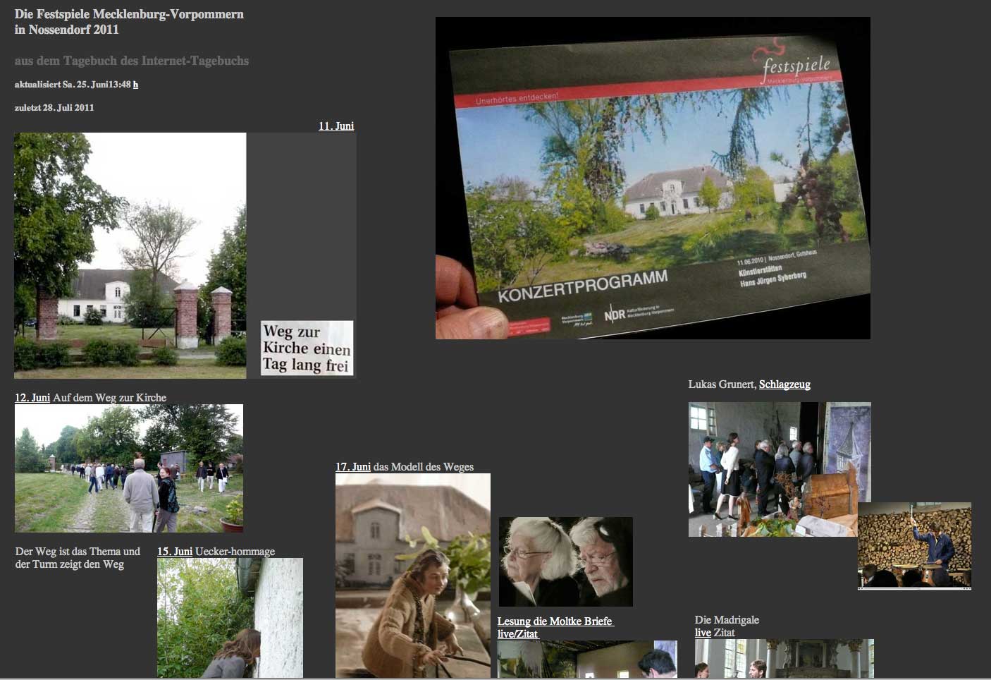Click the elderly couple portrait photo
991x680 pixels.
(565, 561)
